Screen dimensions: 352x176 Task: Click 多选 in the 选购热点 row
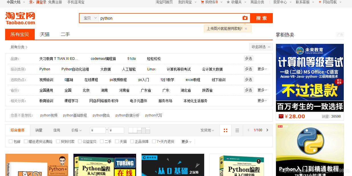248,79
